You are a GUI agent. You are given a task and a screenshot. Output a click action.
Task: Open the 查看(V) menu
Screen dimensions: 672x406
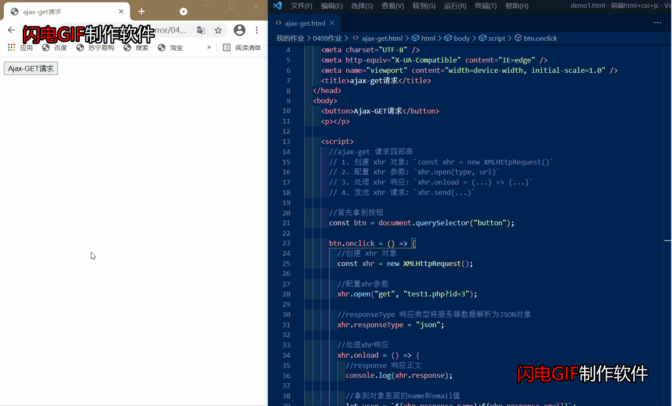(393, 6)
